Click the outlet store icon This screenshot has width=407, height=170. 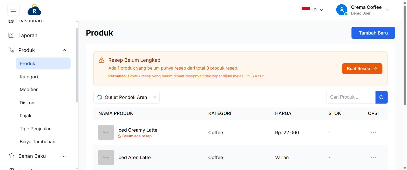coord(100,97)
